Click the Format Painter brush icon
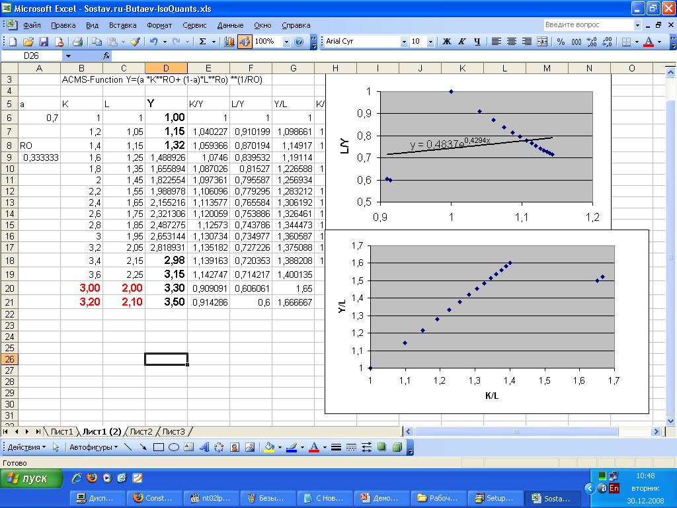Screen dimensions: 677x508 coord(135,41)
